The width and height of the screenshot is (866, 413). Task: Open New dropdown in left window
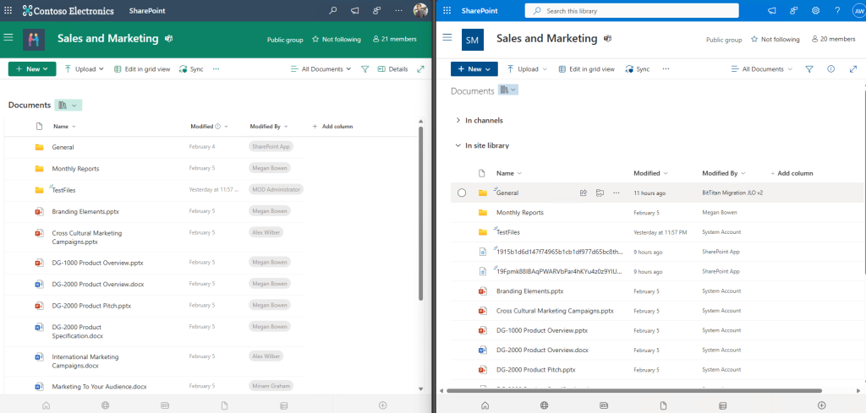coord(32,69)
